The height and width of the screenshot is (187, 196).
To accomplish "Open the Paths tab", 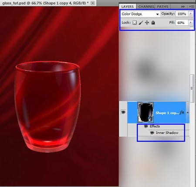I will point(162,7).
